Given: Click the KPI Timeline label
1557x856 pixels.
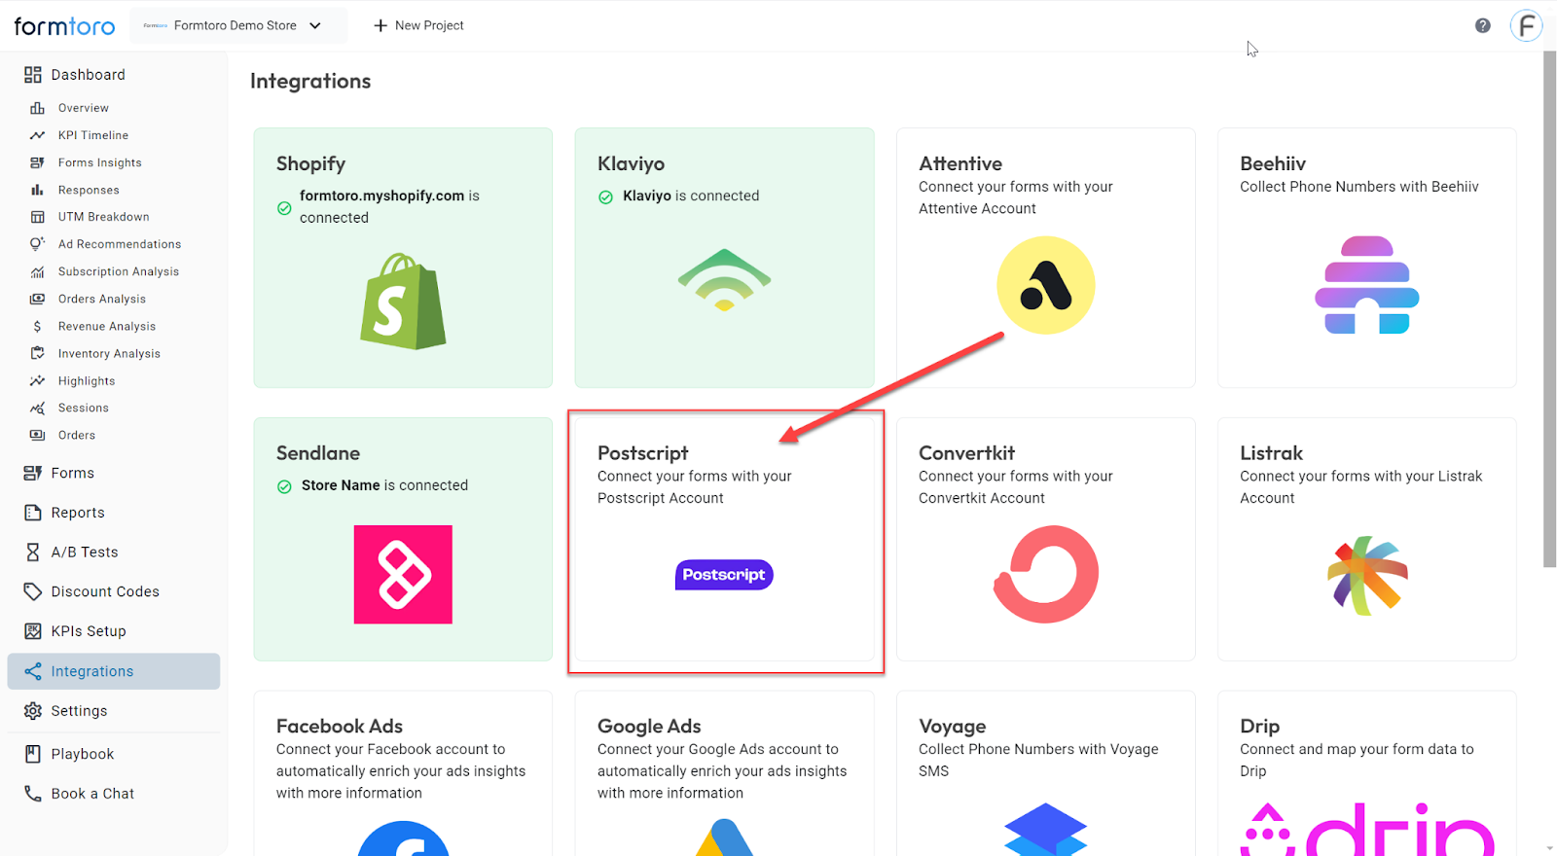Looking at the screenshot, I should [x=93, y=135].
